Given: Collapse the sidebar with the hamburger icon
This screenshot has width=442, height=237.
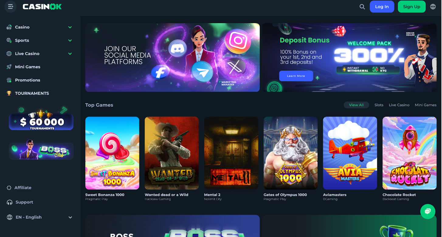Looking at the screenshot, I should 10,6.
